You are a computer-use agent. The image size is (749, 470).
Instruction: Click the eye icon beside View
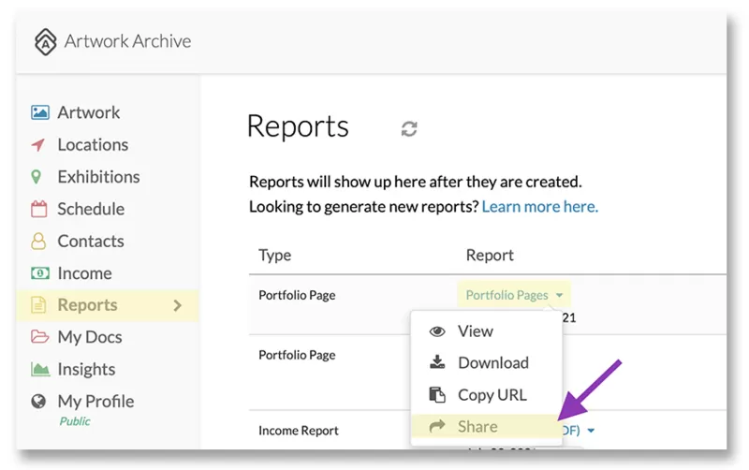(437, 331)
